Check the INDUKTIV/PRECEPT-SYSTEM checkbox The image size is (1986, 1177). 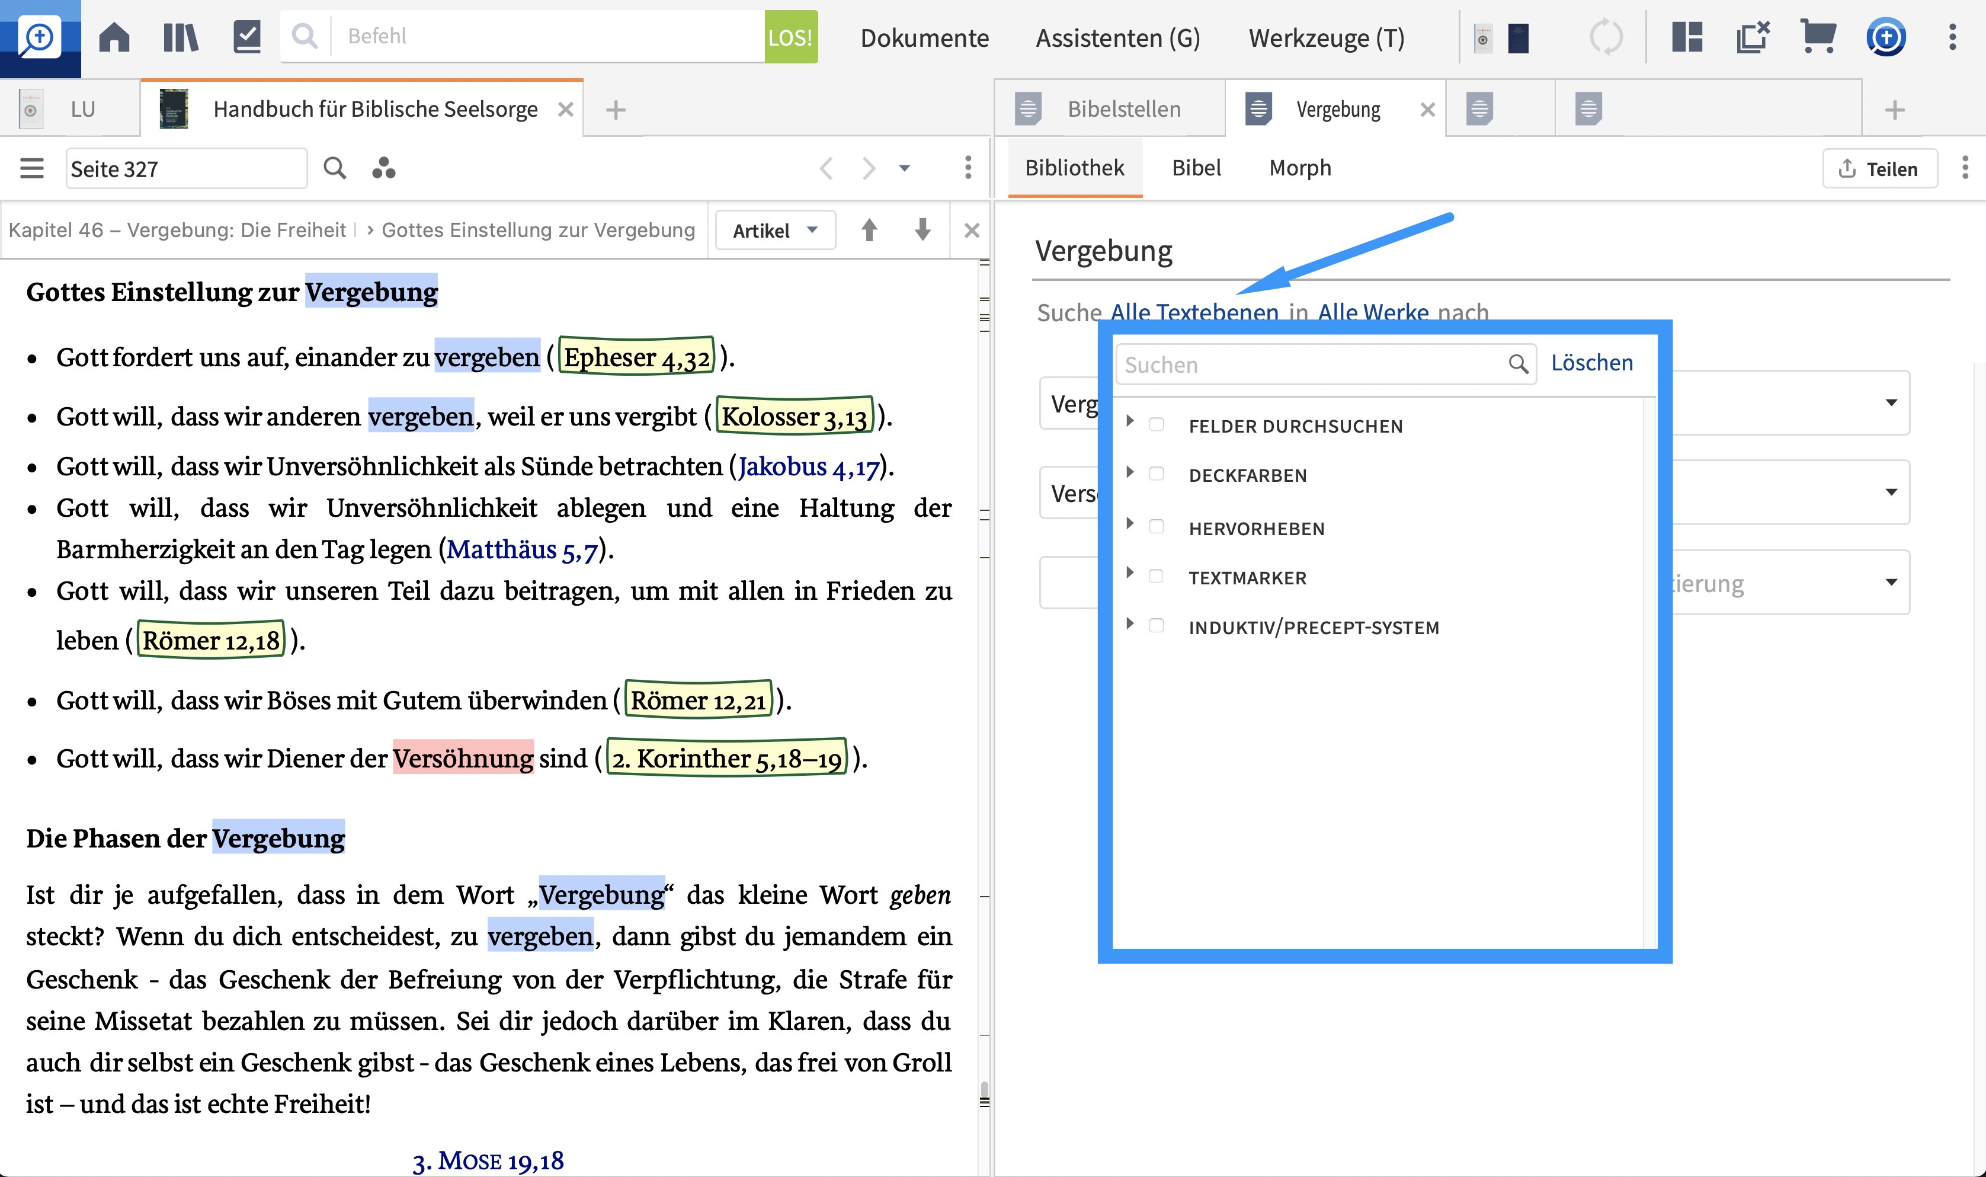pos(1156,626)
